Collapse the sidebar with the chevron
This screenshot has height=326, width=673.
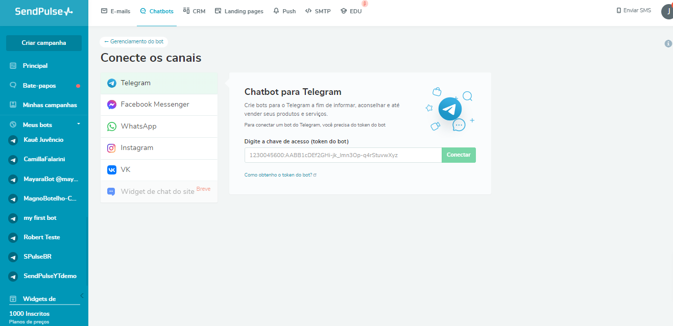point(82,295)
